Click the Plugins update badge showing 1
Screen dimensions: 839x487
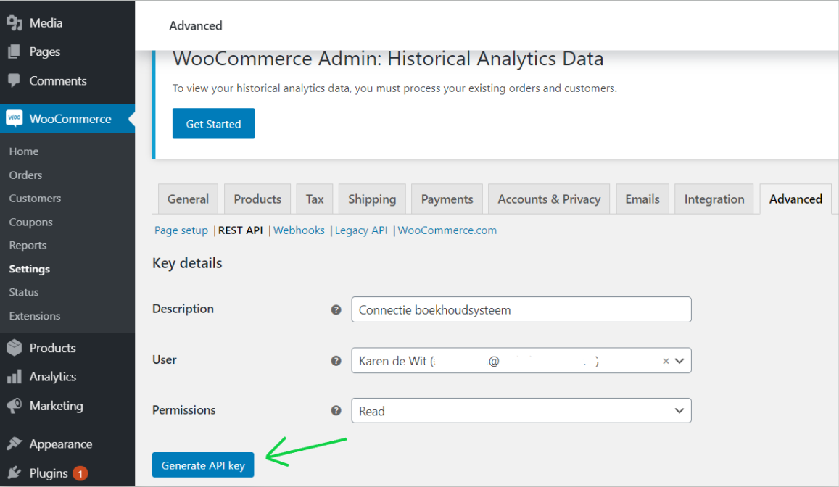[80, 473]
